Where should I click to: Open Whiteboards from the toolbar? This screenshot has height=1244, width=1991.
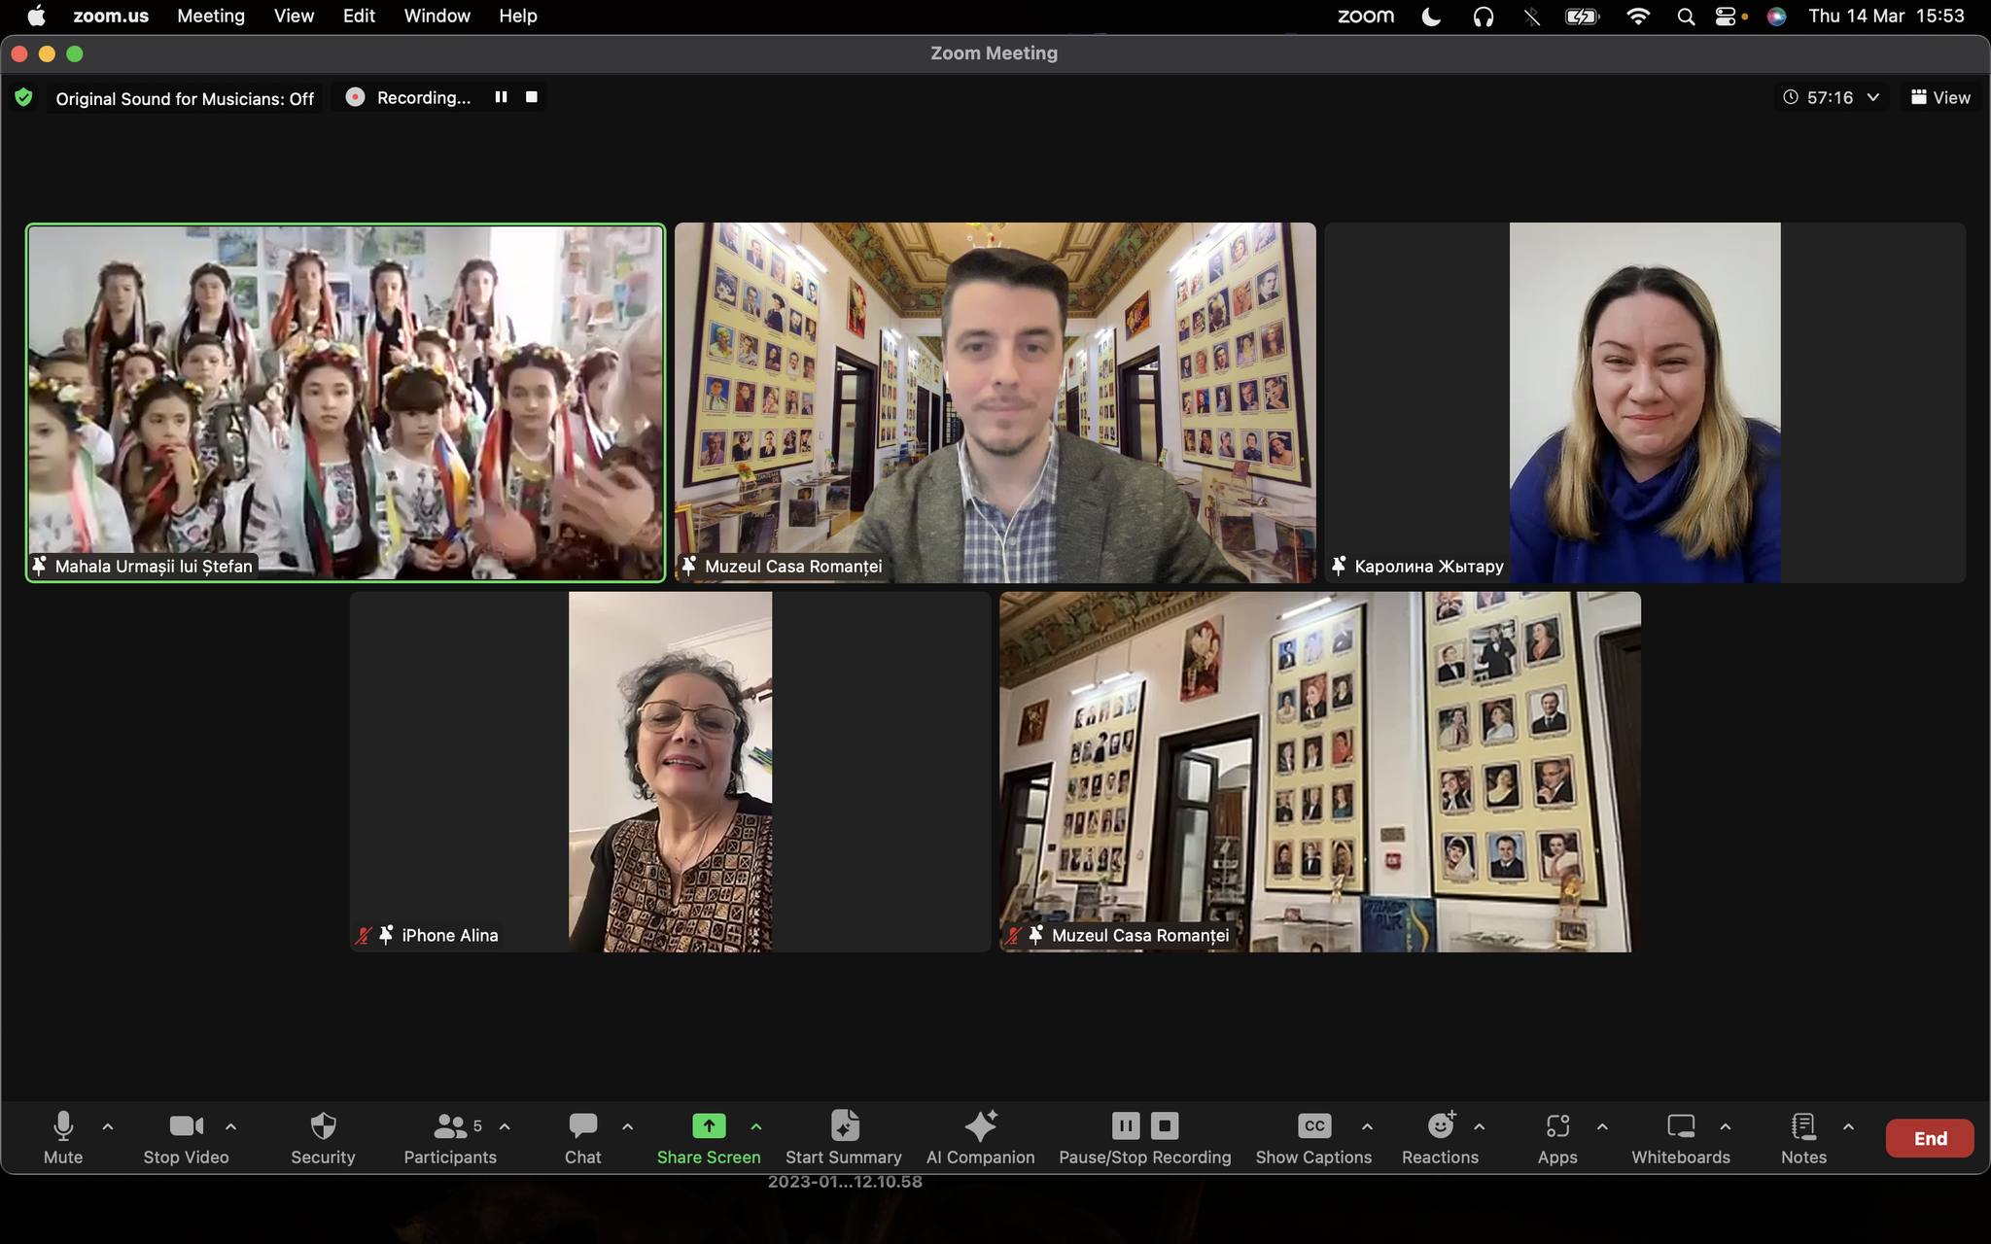(x=1680, y=1126)
